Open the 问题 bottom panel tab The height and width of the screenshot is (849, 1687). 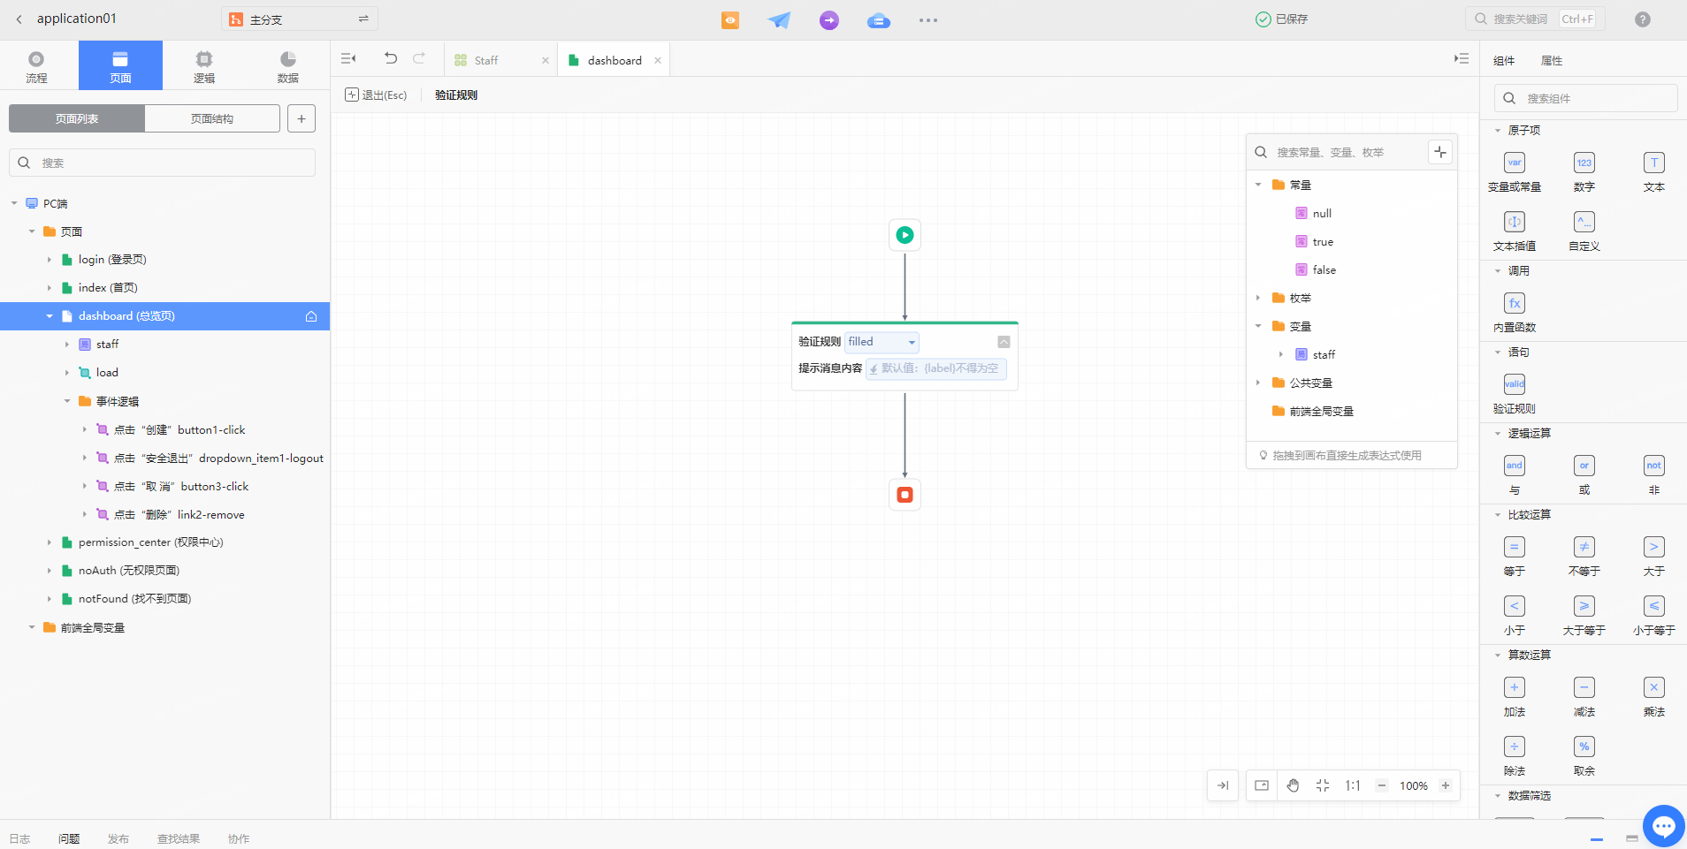pyautogui.click(x=69, y=838)
